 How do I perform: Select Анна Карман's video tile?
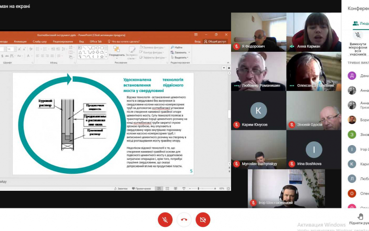tap(314, 32)
